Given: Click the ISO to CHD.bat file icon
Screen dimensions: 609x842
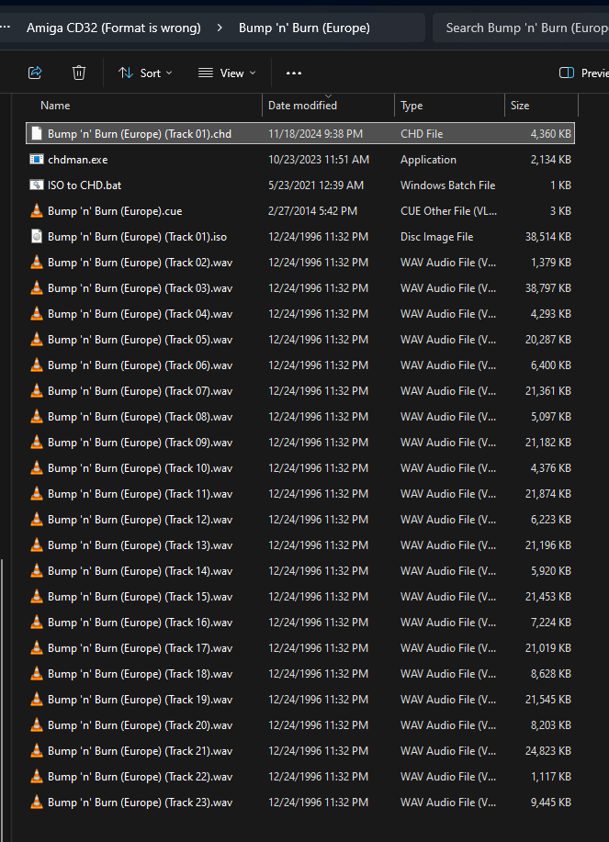Looking at the screenshot, I should point(37,185).
